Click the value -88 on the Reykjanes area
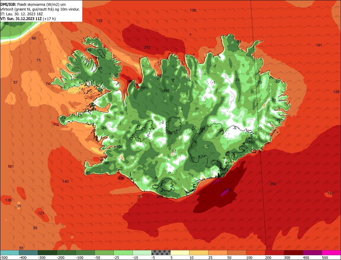Screen dimensions: 341x260 106,163
